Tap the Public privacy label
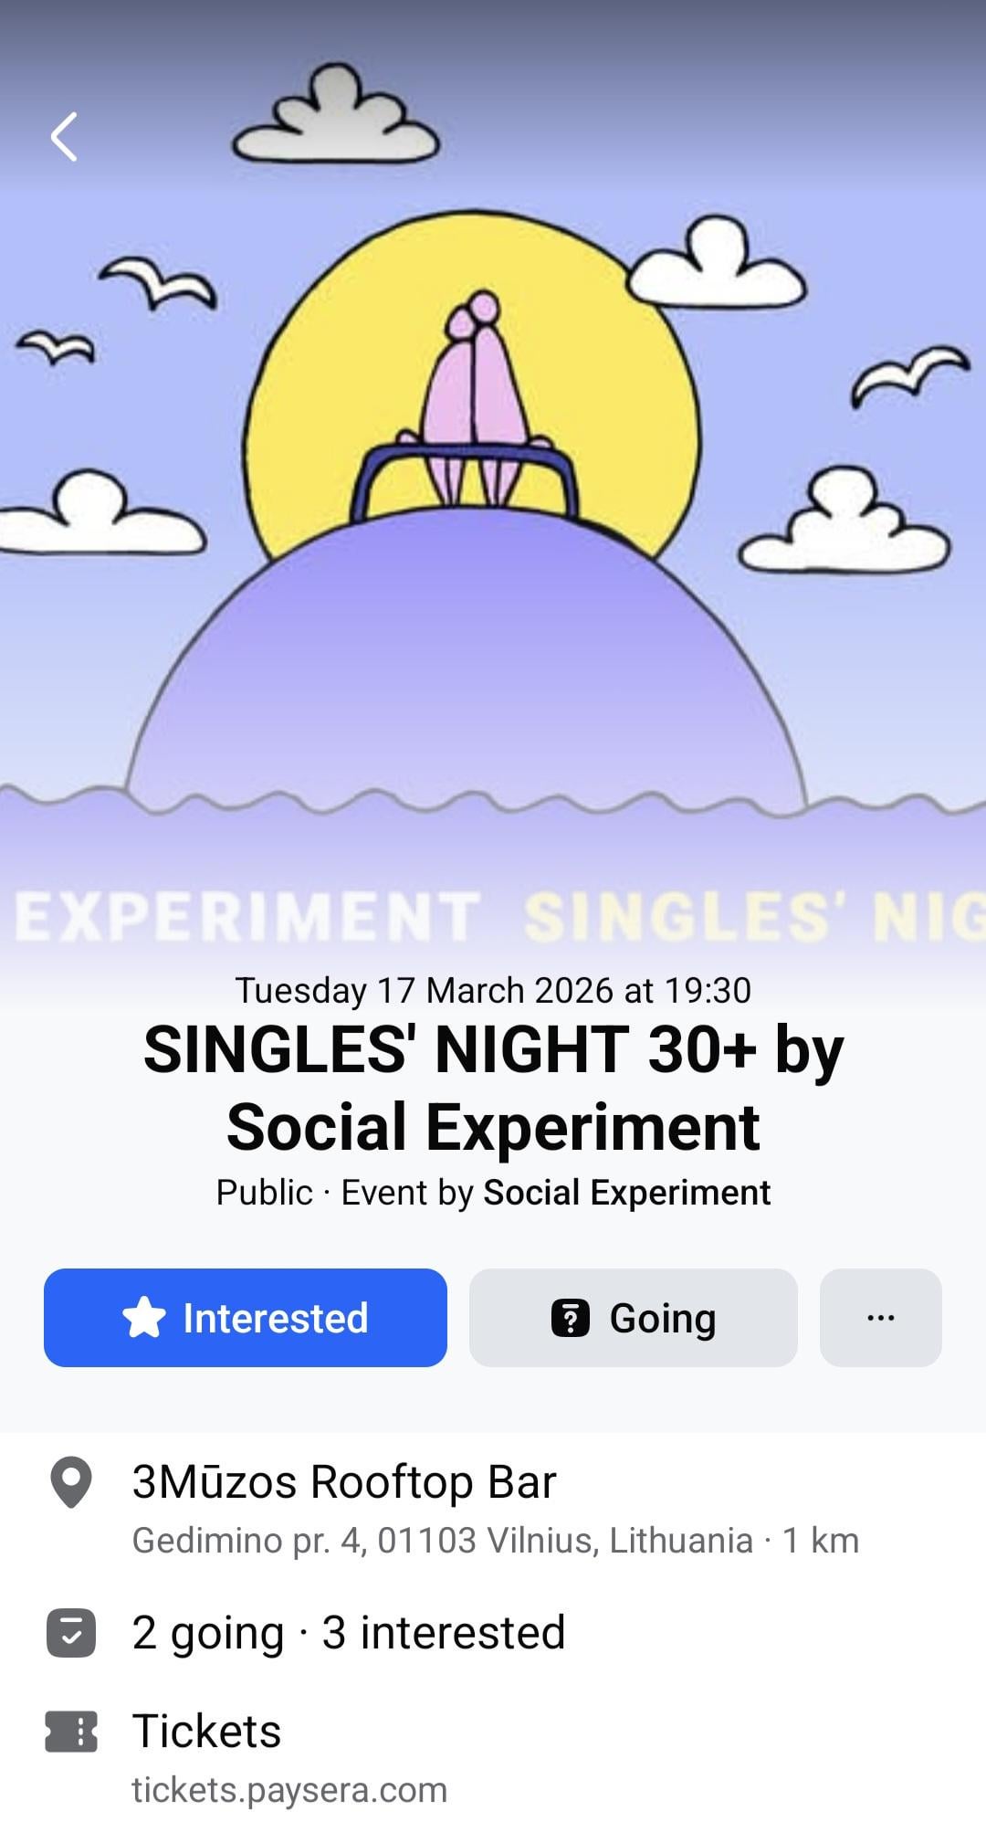986x1832 pixels. 264,1193
